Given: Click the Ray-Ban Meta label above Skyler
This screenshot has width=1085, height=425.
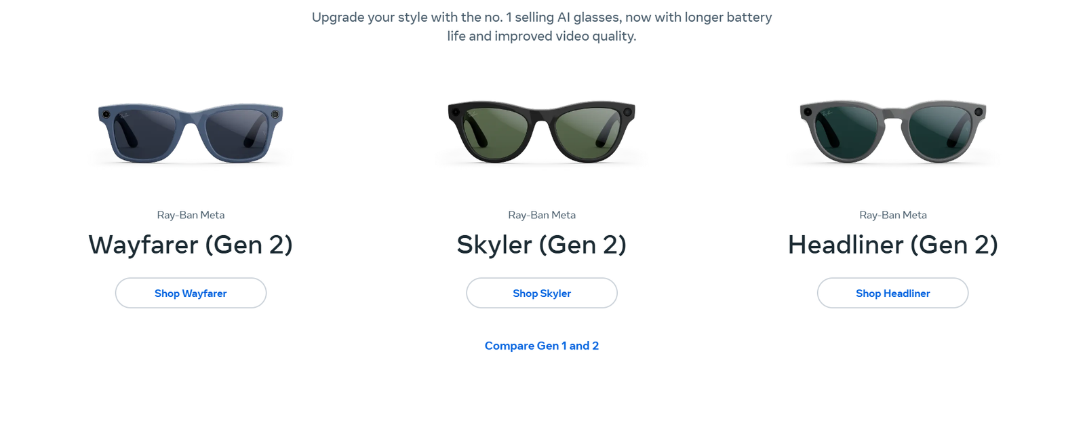Looking at the screenshot, I should pyautogui.click(x=541, y=215).
